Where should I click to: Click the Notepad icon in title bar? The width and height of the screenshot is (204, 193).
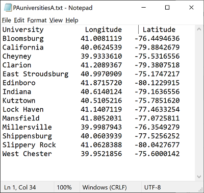[x=8, y=8]
